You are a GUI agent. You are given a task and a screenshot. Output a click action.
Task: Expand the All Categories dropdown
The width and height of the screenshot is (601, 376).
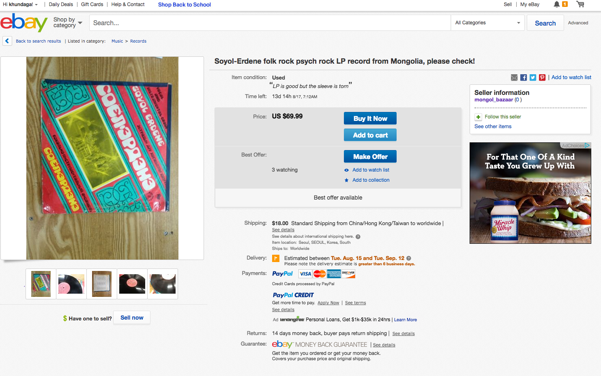pyautogui.click(x=487, y=23)
